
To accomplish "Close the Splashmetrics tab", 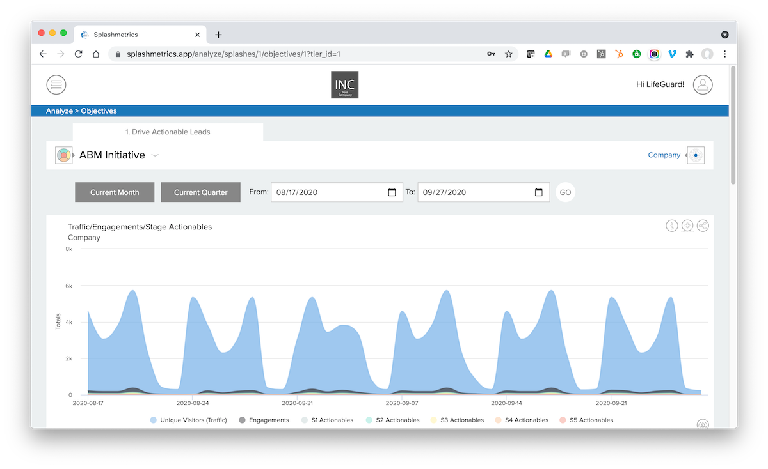I will [198, 35].
